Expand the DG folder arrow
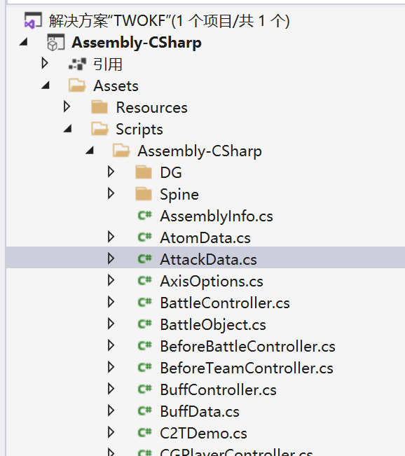This screenshot has height=456, width=405. pyautogui.click(x=111, y=172)
